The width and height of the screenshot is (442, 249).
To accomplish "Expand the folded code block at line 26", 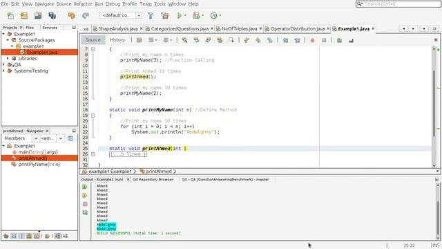I will point(93,154).
